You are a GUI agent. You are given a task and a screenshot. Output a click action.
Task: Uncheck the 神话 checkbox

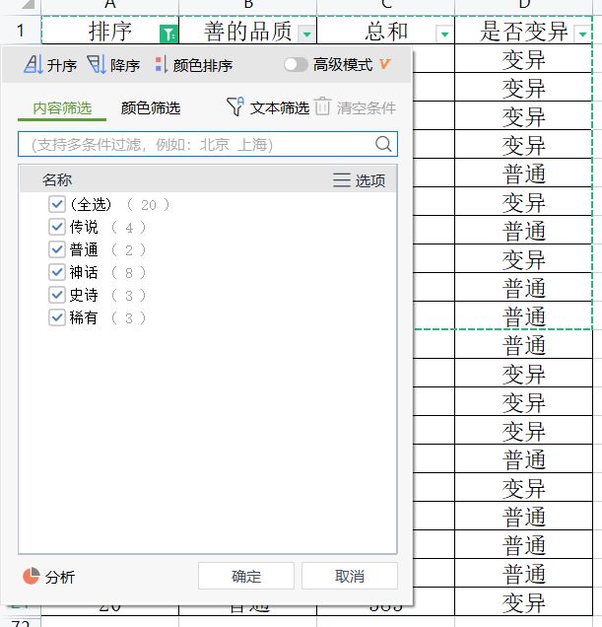[57, 272]
